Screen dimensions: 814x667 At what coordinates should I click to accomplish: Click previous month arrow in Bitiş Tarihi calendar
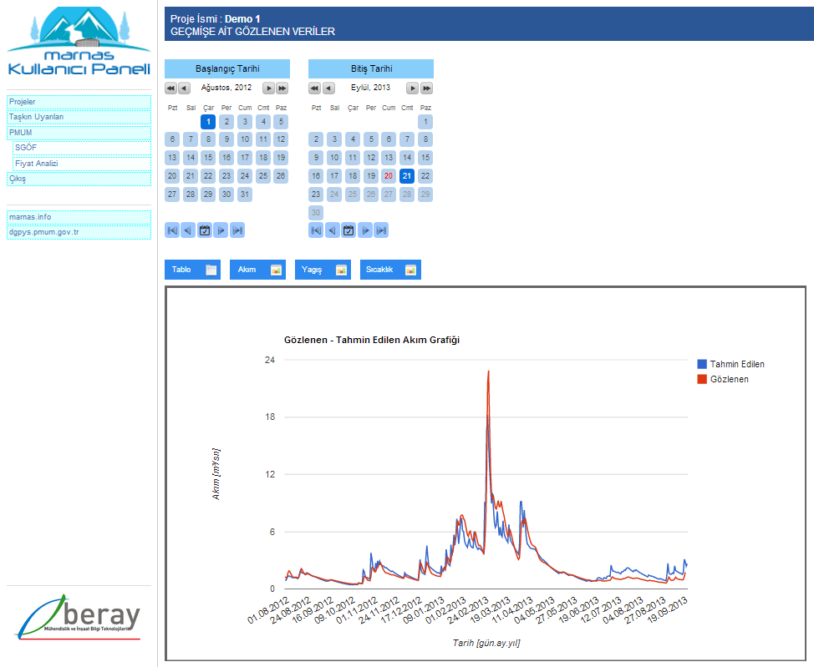(328, 88)
